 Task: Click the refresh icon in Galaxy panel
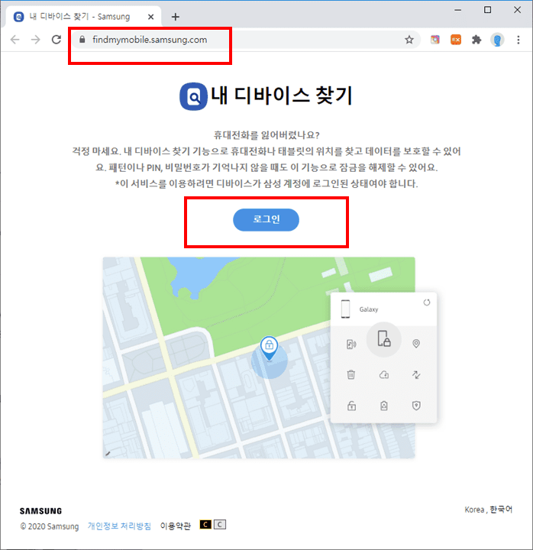click(x=426, y=302)
